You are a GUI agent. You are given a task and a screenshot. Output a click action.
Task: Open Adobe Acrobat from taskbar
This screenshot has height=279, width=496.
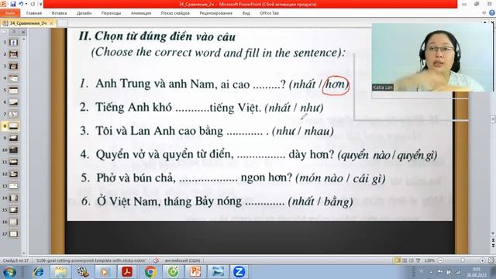coord(127,272)
